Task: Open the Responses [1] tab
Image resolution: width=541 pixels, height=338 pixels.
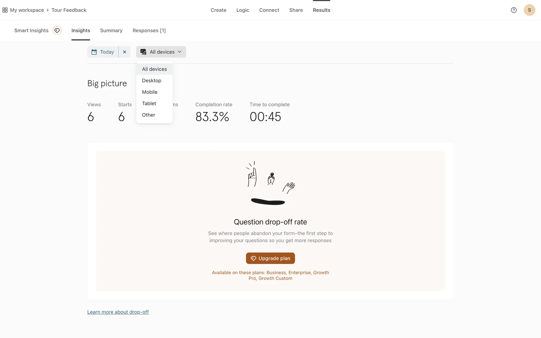Action: pos(149,30)
